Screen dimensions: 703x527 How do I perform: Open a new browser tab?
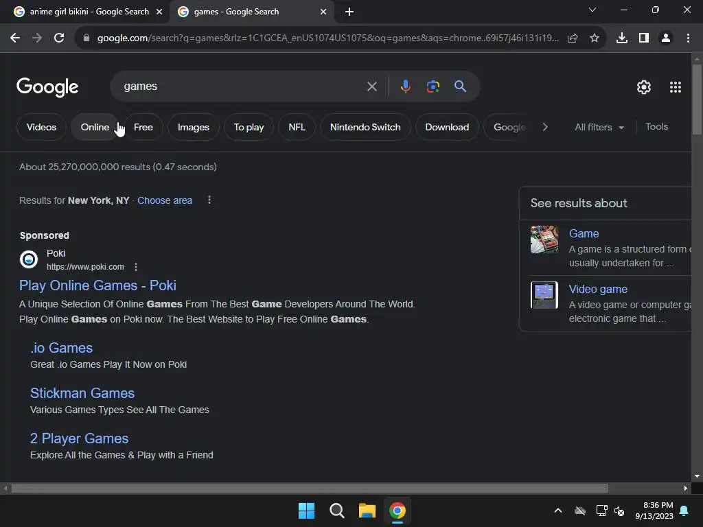[349, 12]
